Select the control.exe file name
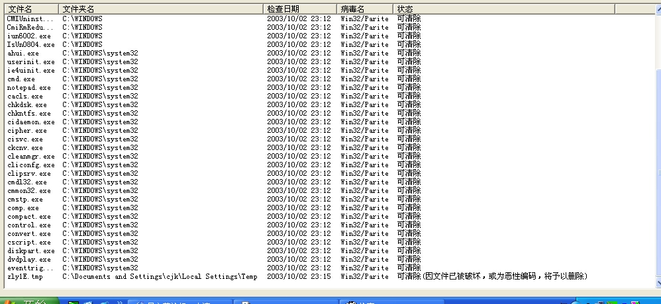The image size is (661, 304). click(28, 225)
